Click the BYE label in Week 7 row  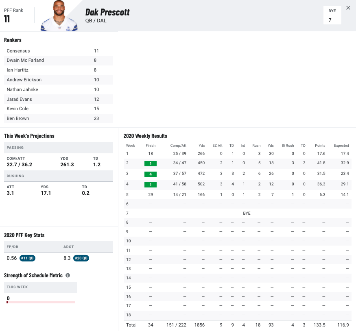click(247, 213)
